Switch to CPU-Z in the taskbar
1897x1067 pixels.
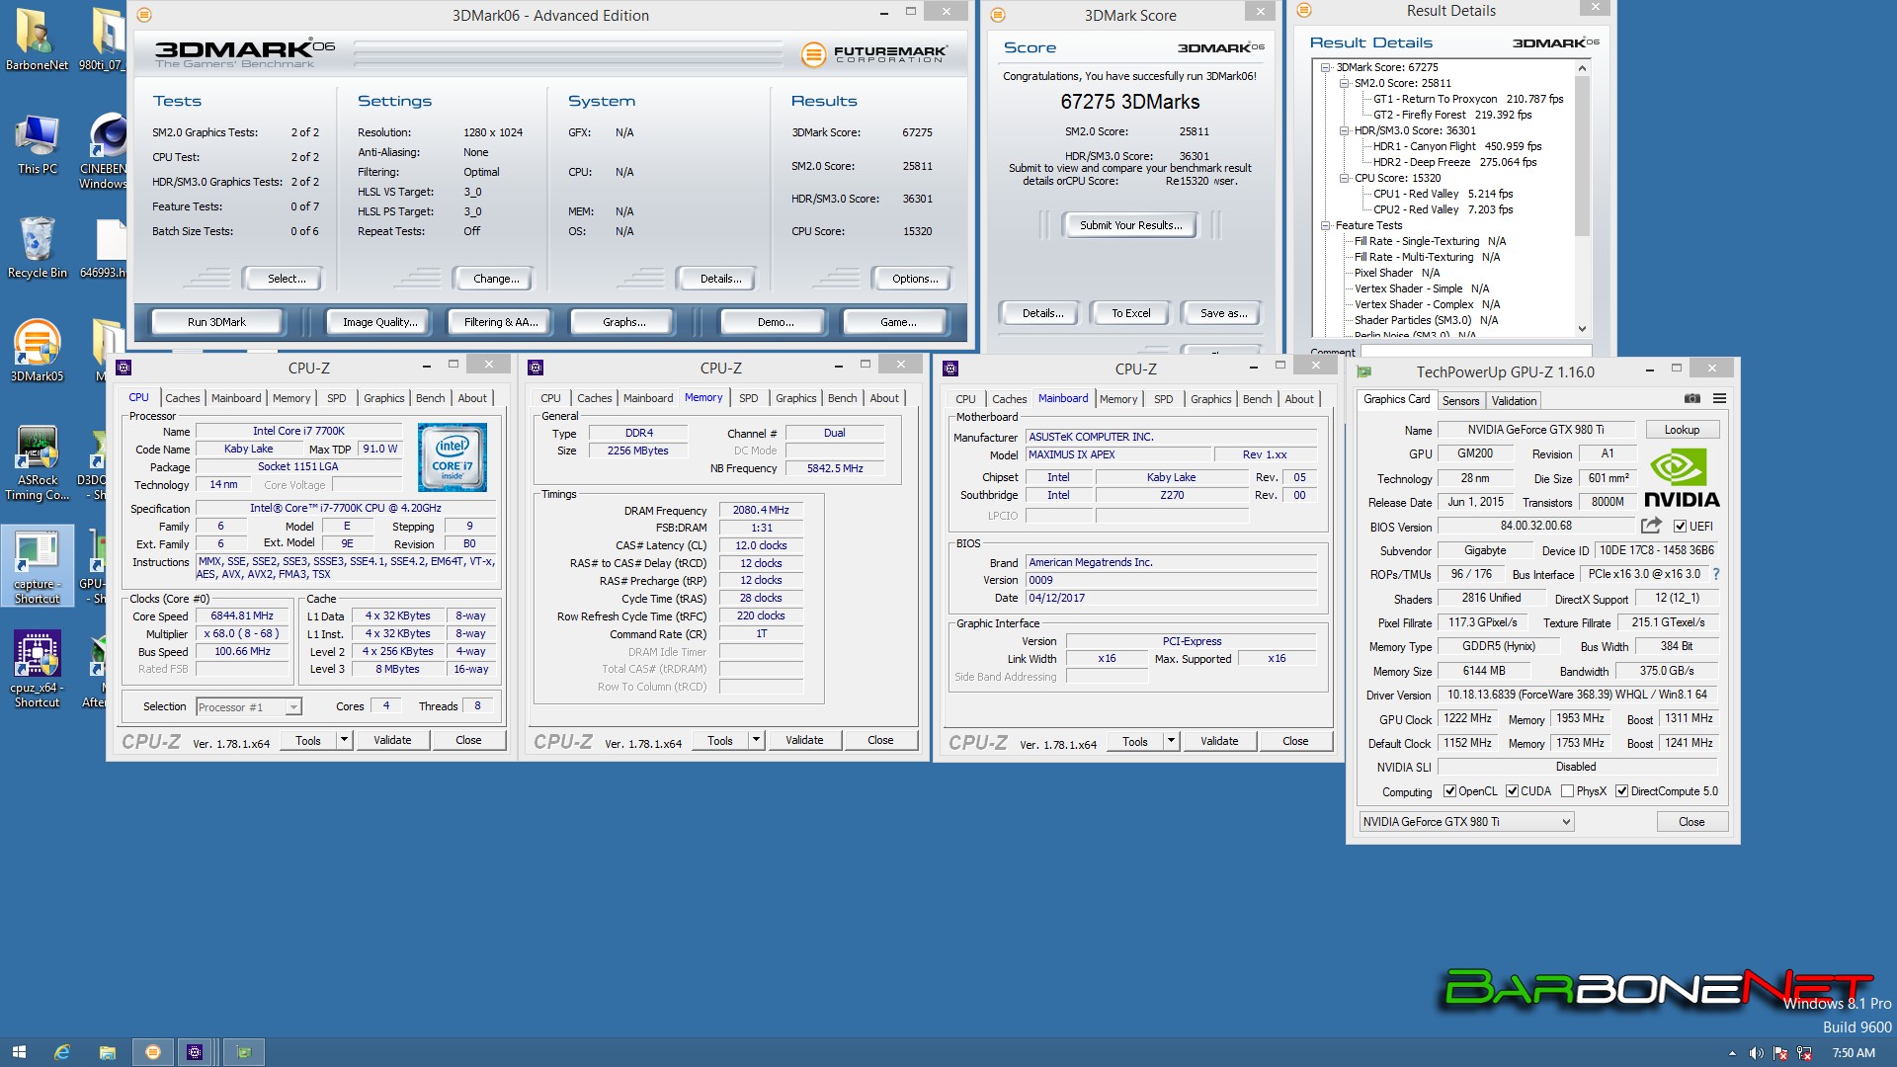pyautogui.click(x=195, y=1052)
